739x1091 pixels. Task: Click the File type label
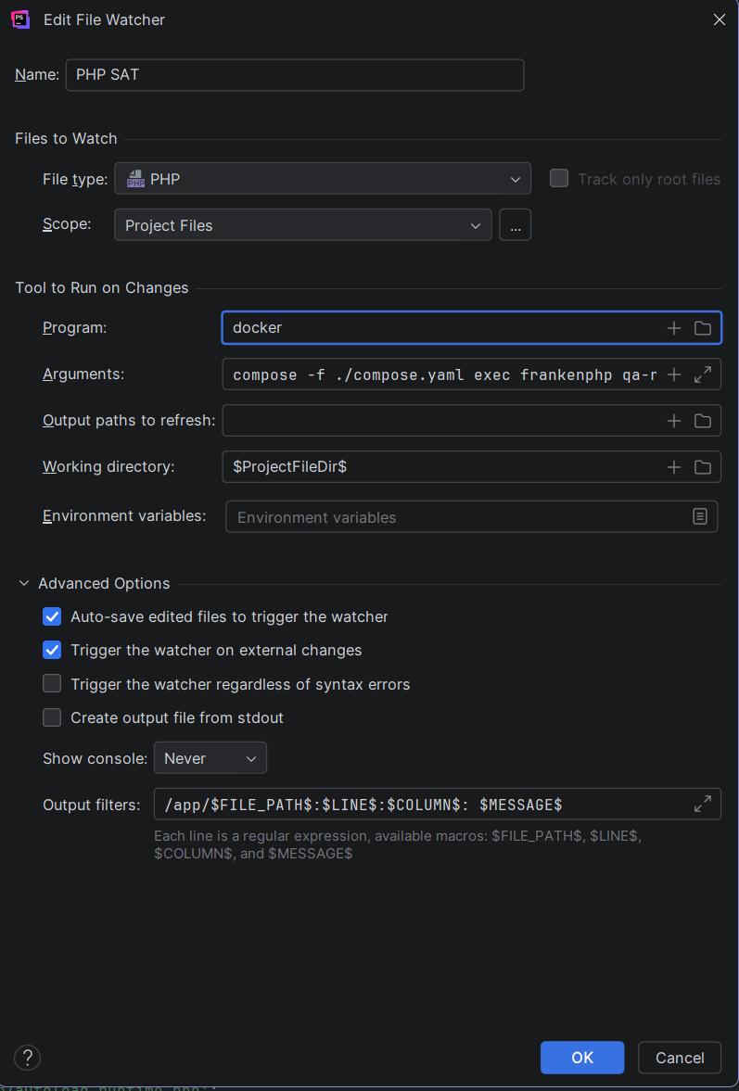(75, 179)
